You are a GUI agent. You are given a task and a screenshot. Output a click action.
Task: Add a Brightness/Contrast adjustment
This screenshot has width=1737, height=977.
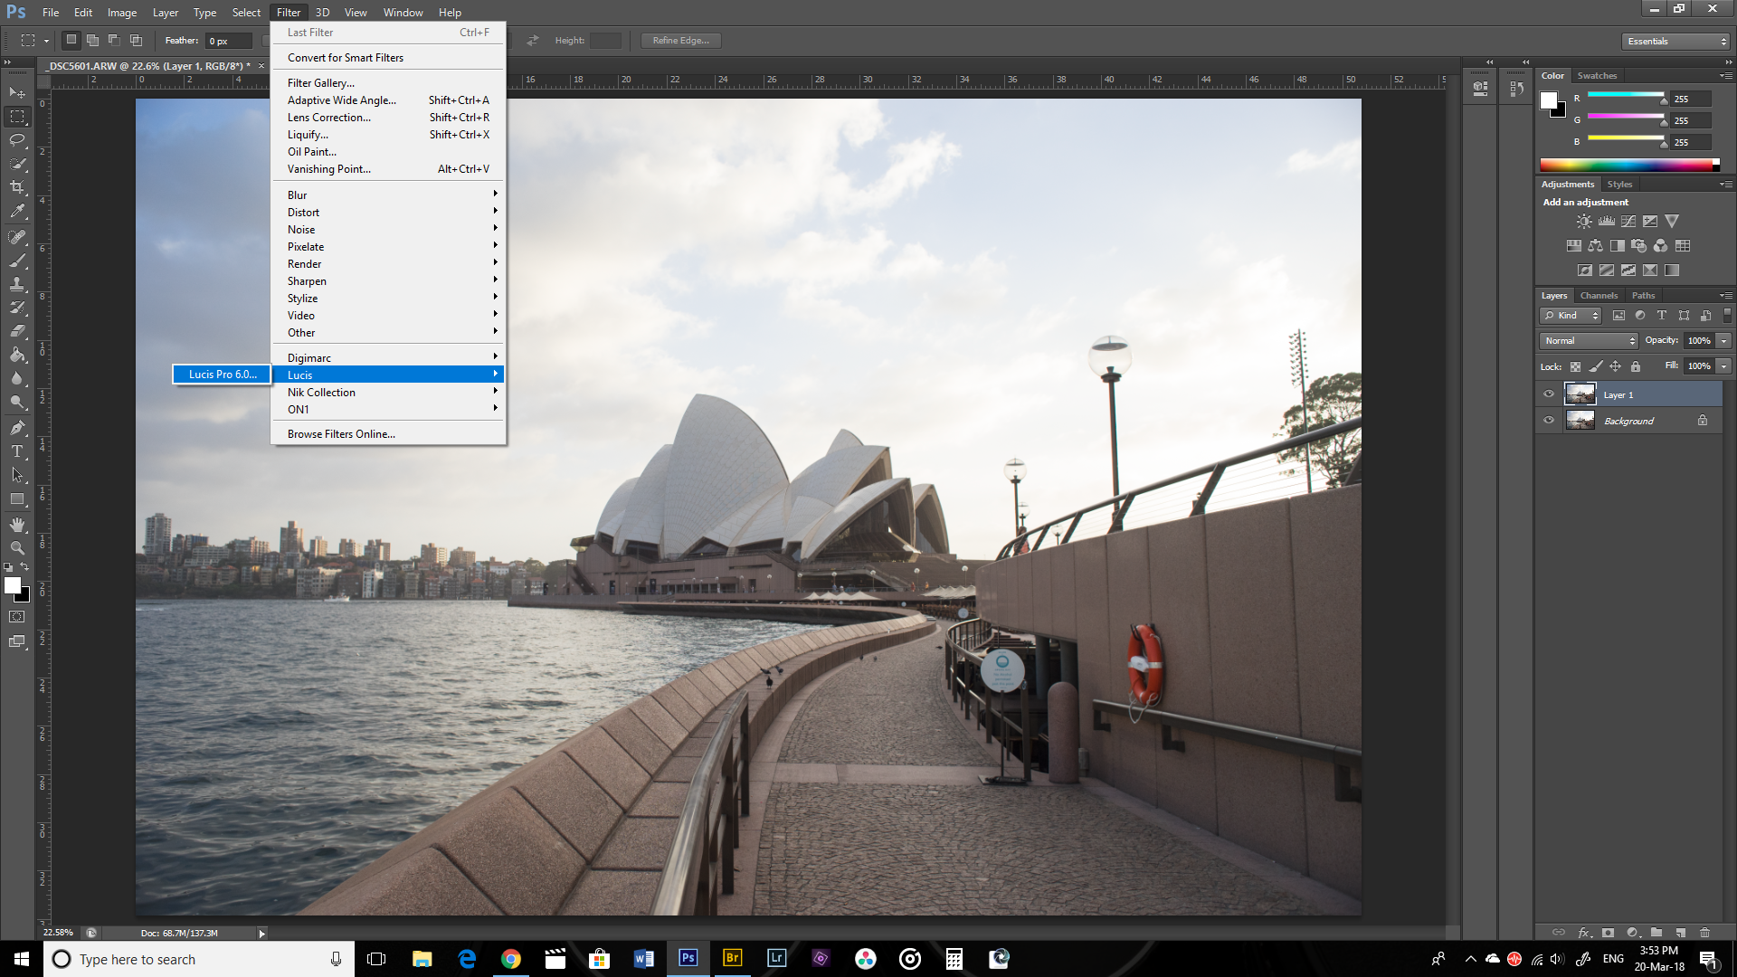click(x=1584, y=222)
